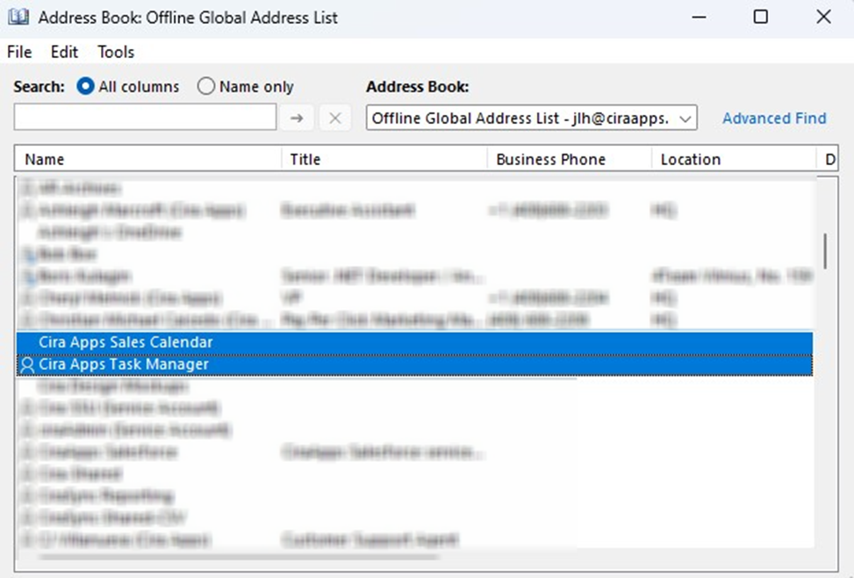Select the Cira Apps Task Manager entry
The image size is (854, 578).
point(414,365)
